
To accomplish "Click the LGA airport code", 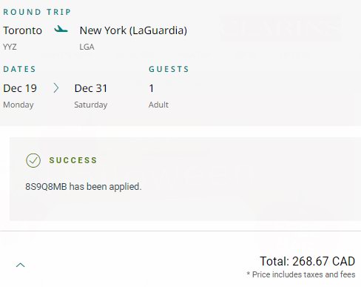I will point(87,47).
